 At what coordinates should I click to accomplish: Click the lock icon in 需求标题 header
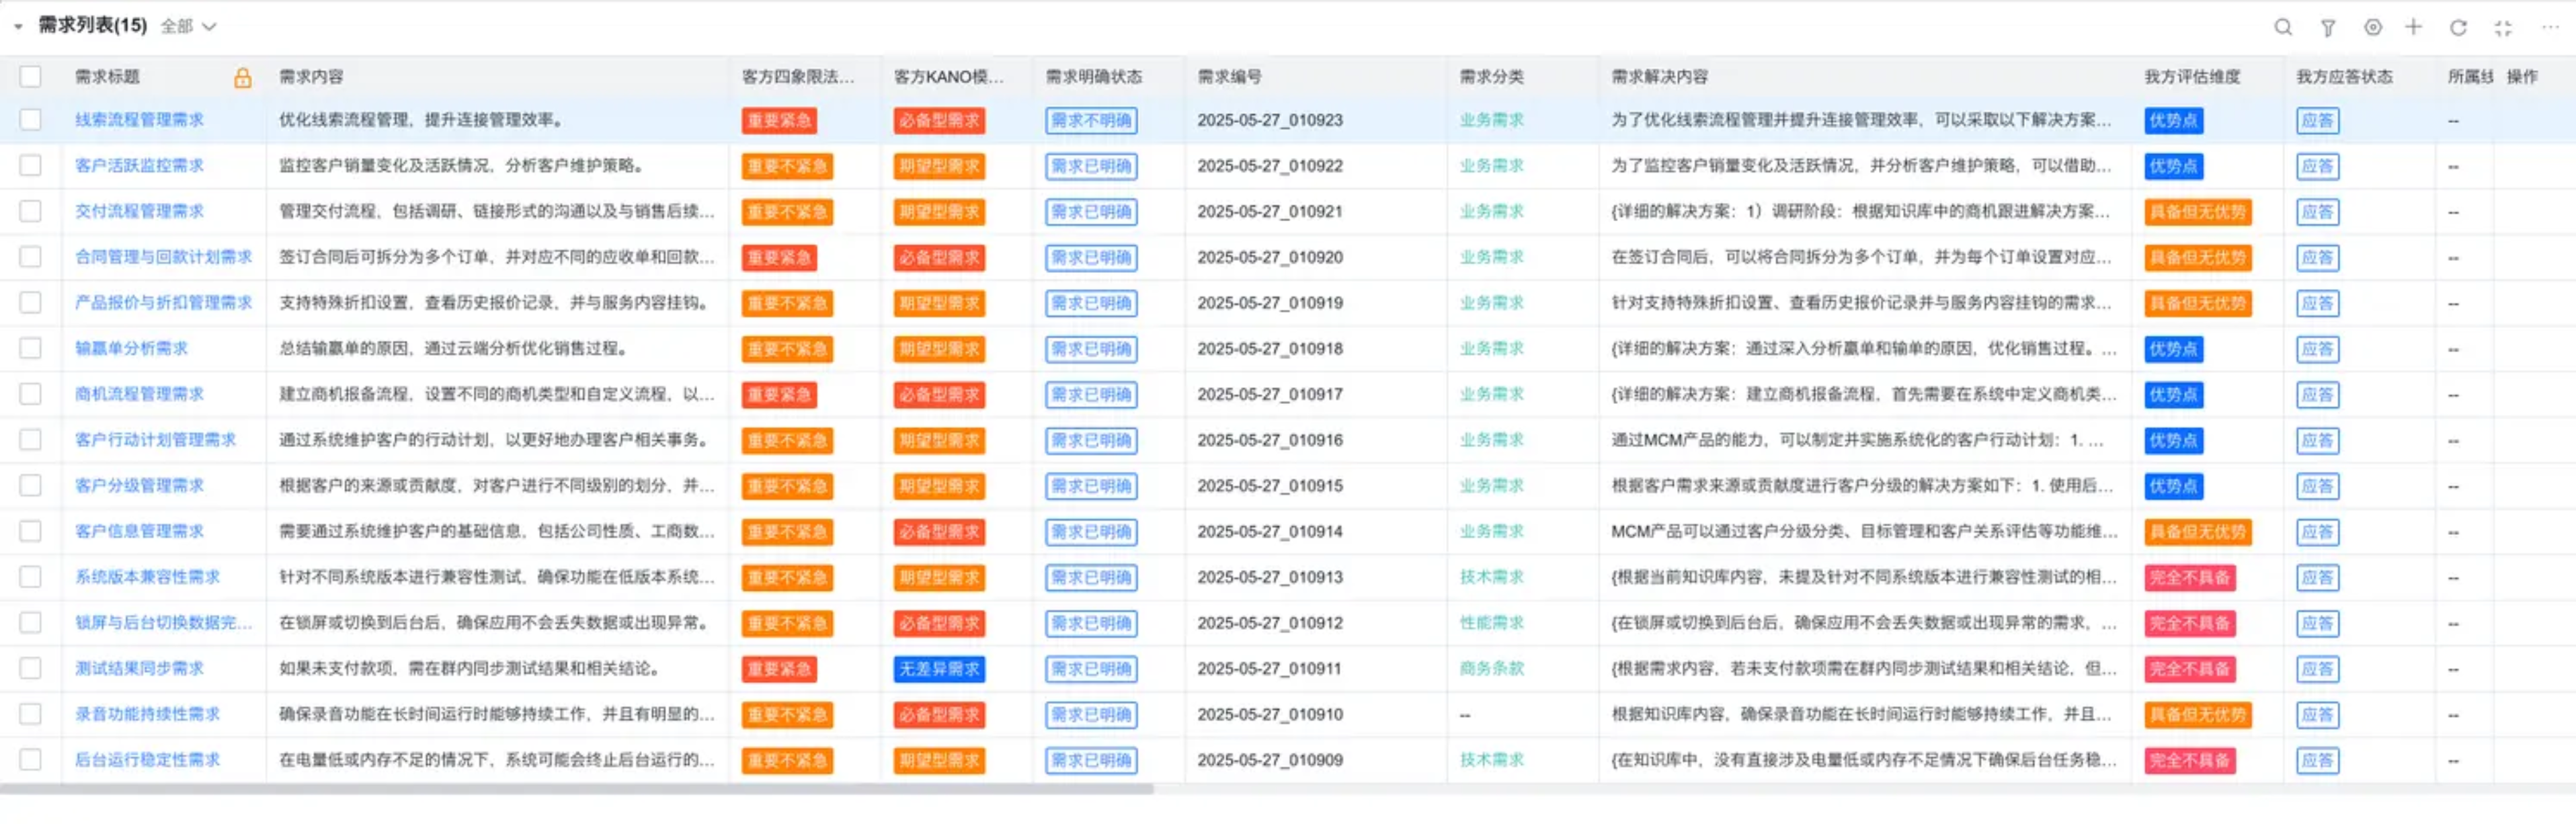[x=242, y=77]
